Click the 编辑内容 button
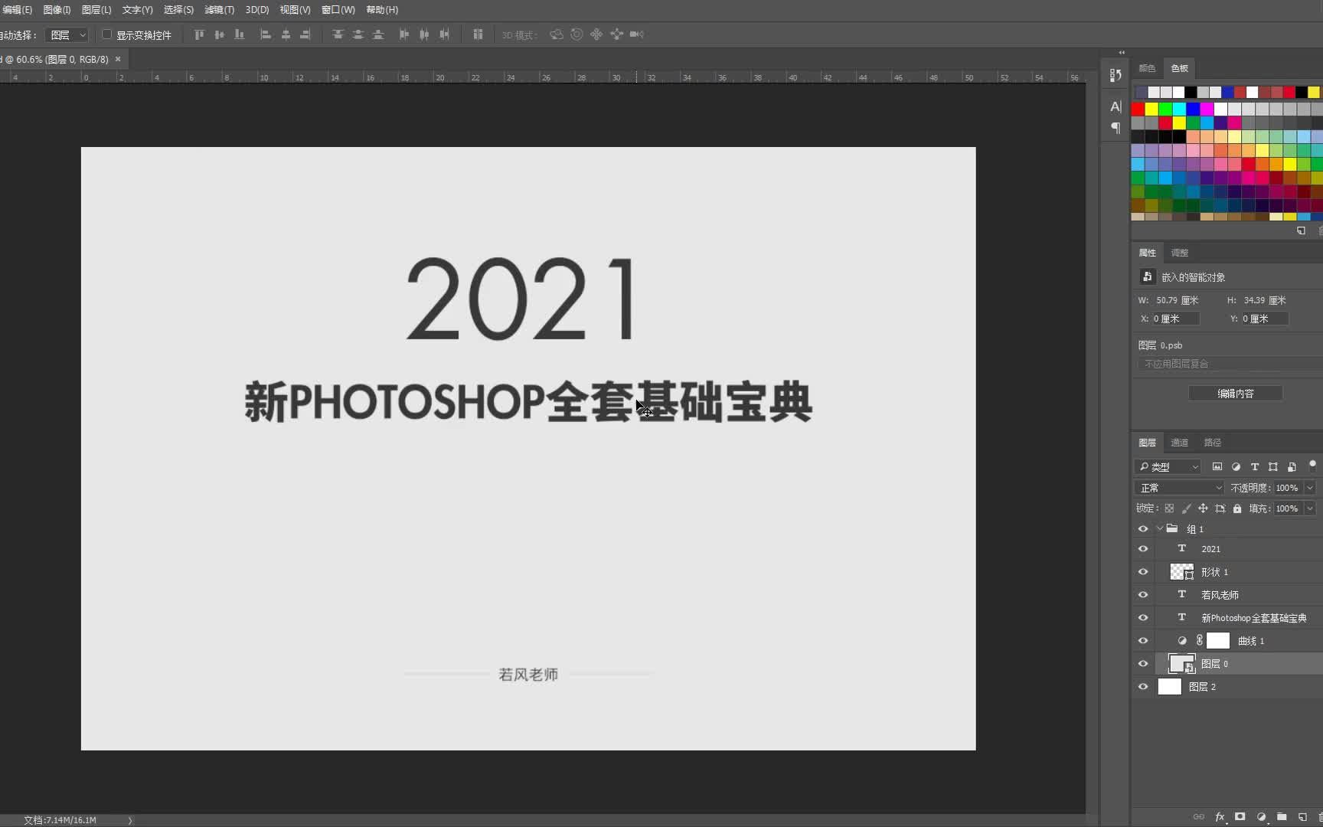This screenshot has width=1323, height=827. [1235, 393]
